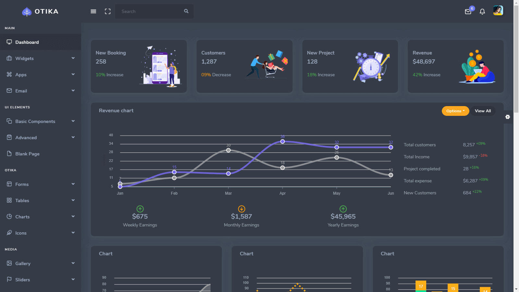Click the Total expense $6,287 value
The width and height of the screenshot is (519, 292).
click(x=470, y=181)
